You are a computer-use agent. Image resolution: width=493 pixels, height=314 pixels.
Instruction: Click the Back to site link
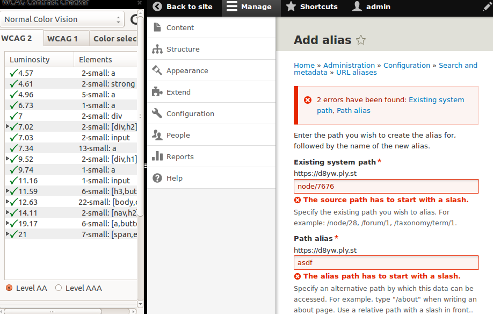[183, 7]
